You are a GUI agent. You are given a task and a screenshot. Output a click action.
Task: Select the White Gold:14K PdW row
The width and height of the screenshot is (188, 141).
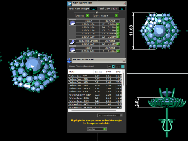(x=95, y=107)
